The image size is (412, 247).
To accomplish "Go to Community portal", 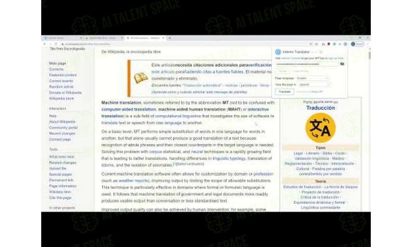I will pyautogui.click(x=63, y=128).
